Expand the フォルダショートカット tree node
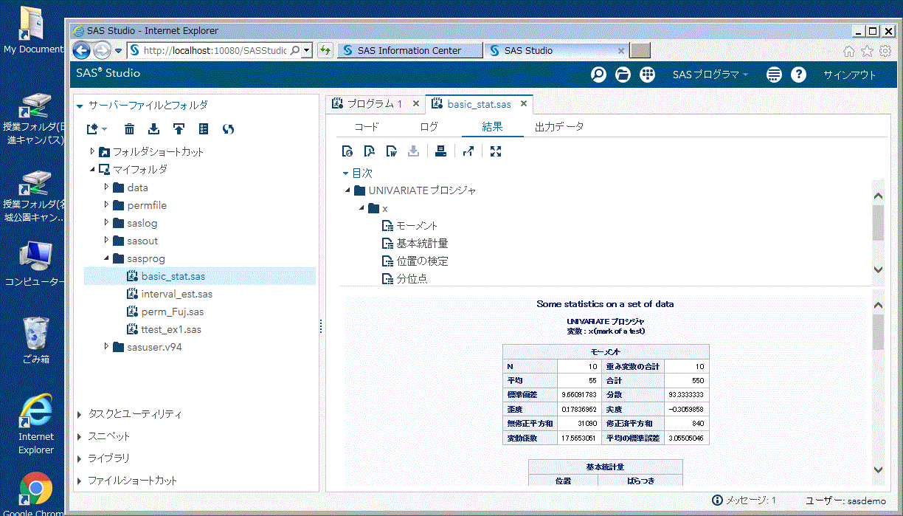 [x=92, y=151]
